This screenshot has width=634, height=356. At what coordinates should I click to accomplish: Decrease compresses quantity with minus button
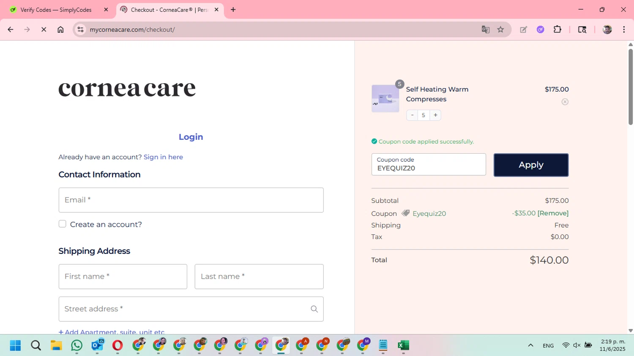tap(412, 115)
